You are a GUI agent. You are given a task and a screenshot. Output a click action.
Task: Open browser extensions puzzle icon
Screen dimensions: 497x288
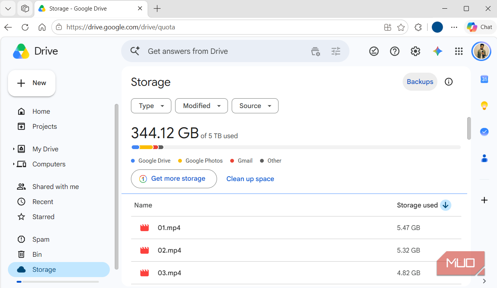pos(418,27)
